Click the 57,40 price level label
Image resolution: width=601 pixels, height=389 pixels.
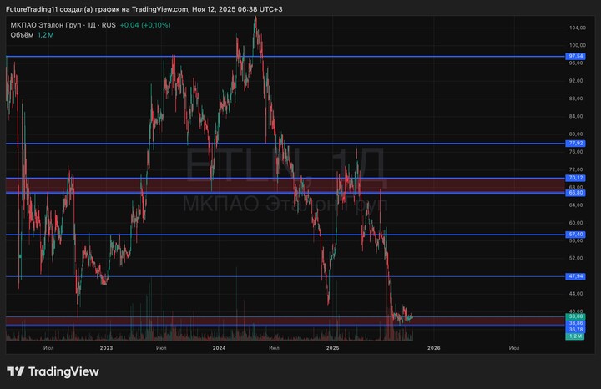[x=575, y=235]
